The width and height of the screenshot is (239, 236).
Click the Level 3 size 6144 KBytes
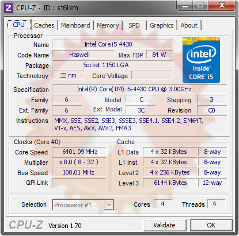coord(170,183)
